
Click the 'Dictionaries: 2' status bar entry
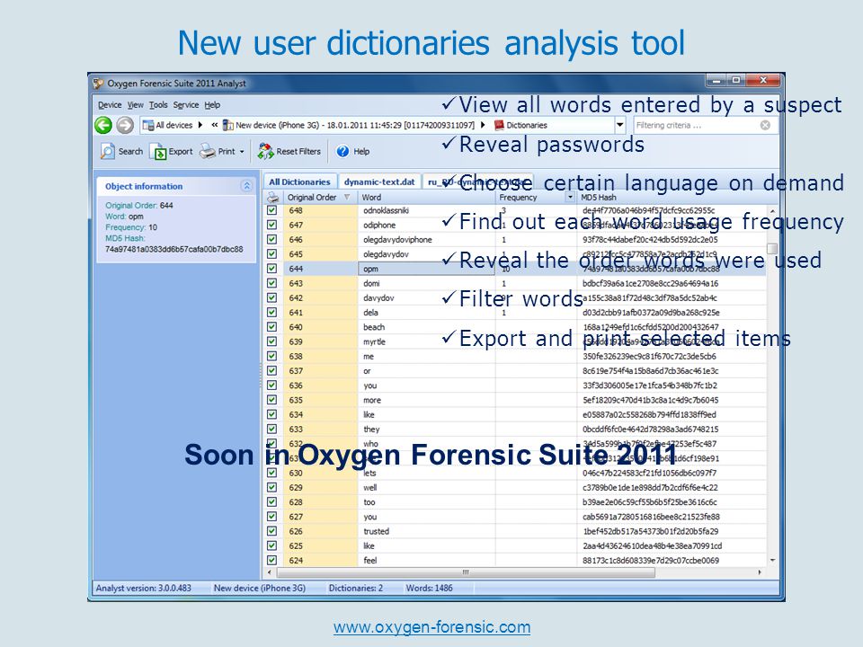click(x=356, y=588)
